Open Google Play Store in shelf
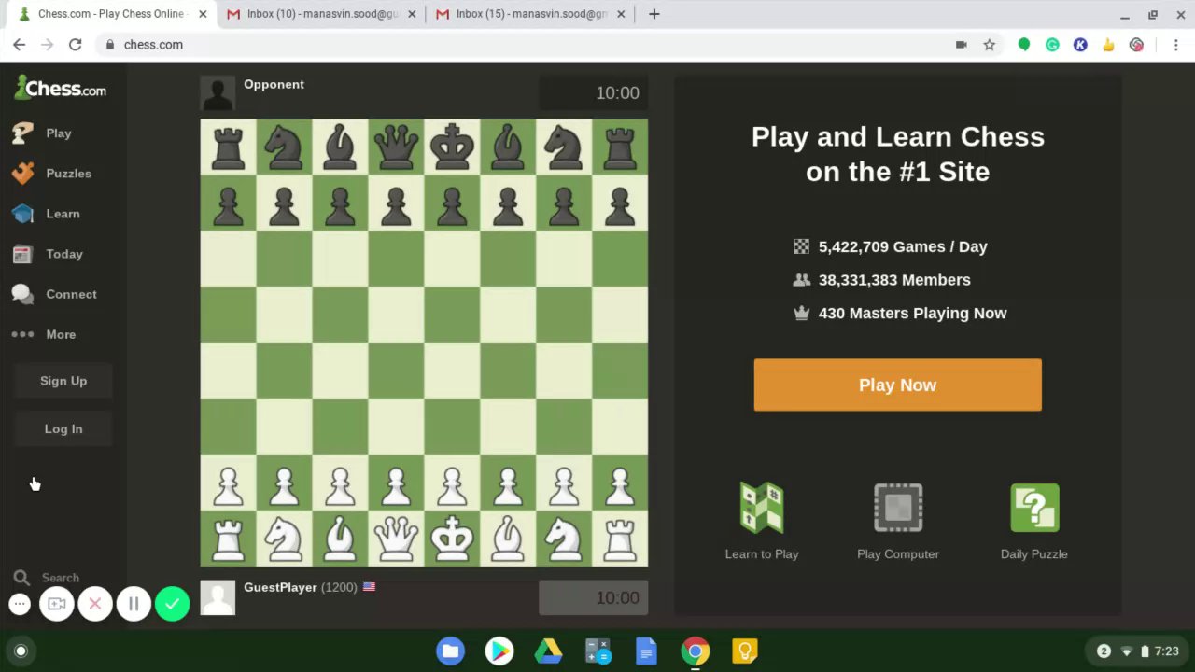Image resolution: width=1195 pixels, height=672 pixels. (x=499, y=651)
